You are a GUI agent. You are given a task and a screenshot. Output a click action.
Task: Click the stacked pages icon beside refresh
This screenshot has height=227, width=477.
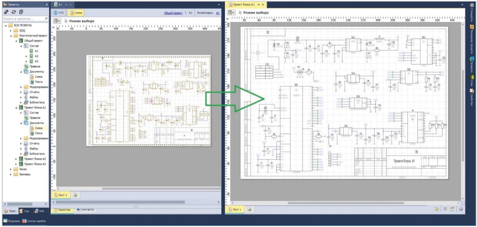21,12
